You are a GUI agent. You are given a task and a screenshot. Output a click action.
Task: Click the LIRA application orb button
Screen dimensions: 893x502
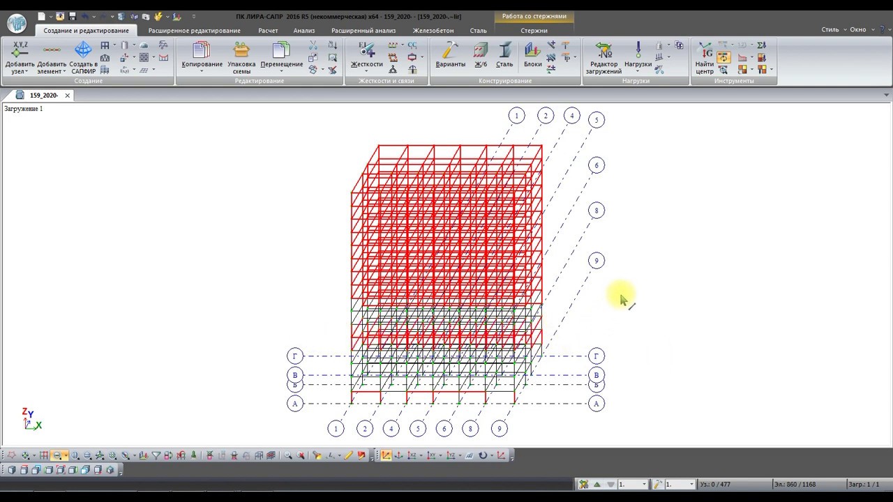pyautogui.click(x=17, y=23)
